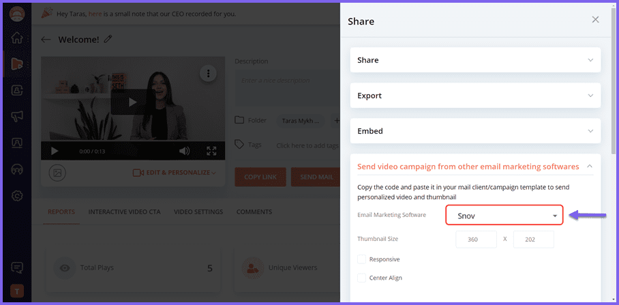Open the Video Settings tab
Viewport: 619px width, 305px height.
coord(198,212)
